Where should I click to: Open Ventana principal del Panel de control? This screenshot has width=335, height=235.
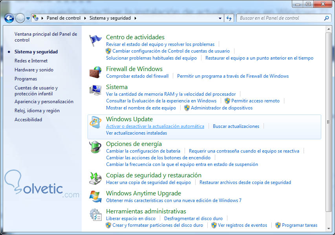(x=46, y=37)
